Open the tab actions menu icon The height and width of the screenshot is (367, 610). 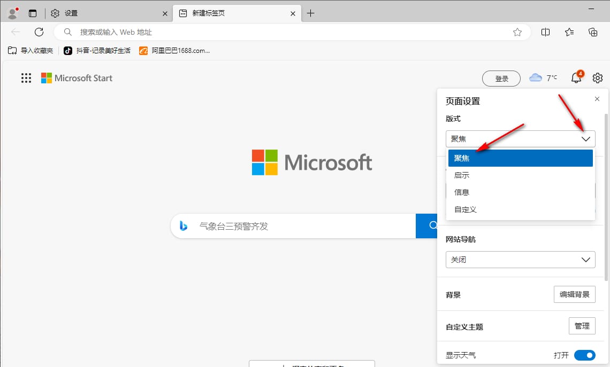33,13
